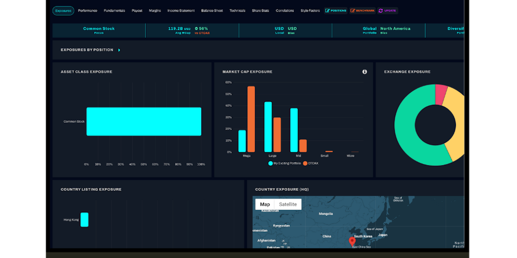Switch map to Satellite view
Image resolution: width=517 pixels, height=258 pixels.
coord(288,204)
